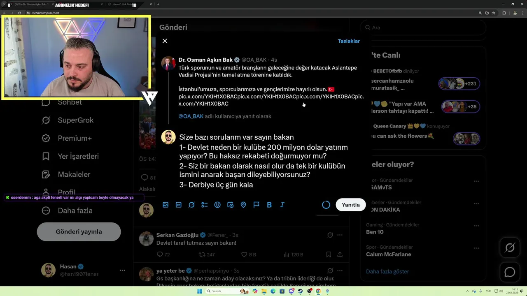
Task: View analytics of Serkan Gazioğlu's post
Action: [294, 254]
